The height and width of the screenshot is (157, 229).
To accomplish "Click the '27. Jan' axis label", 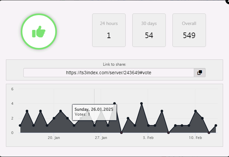I will click(101, 138).
